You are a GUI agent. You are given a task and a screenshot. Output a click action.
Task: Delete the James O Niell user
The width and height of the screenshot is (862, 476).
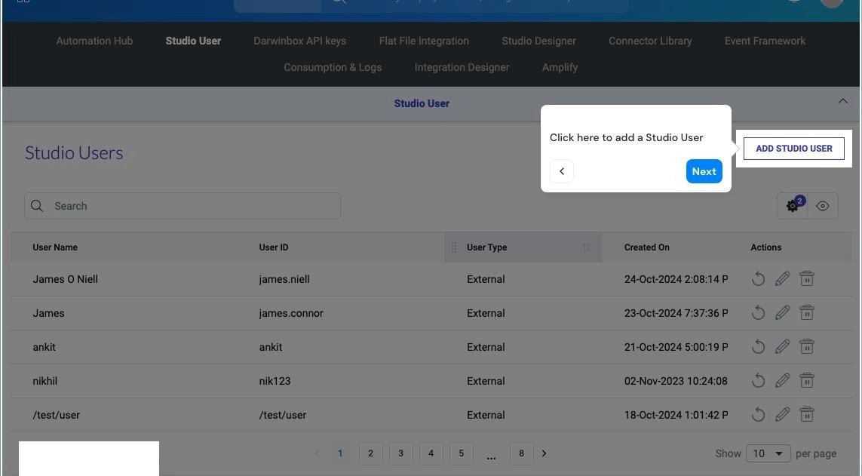pos(806,278)
